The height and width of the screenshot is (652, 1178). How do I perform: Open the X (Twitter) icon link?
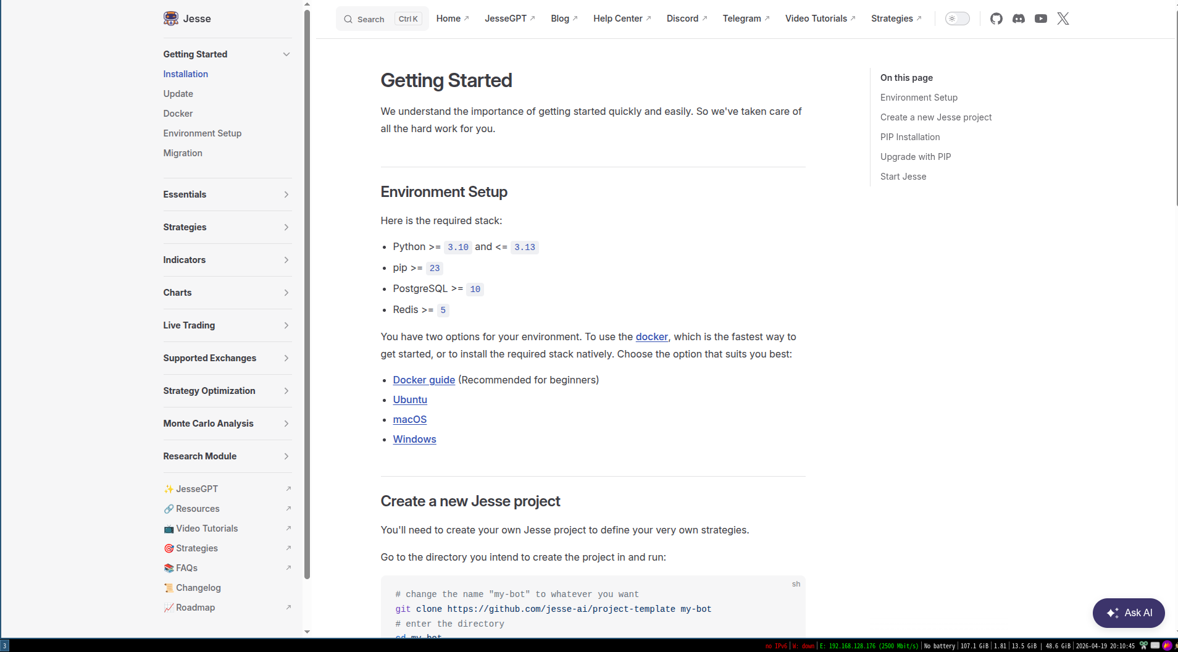[x=1063, y=19]
